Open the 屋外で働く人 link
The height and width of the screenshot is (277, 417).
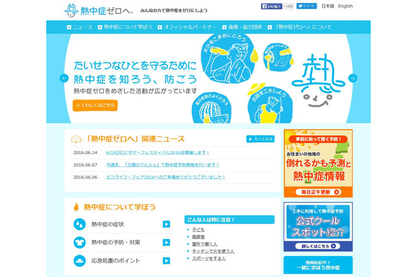pos(205,244)
